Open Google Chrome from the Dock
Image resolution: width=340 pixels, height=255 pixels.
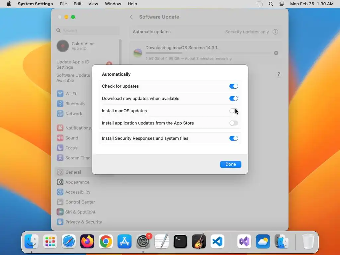tap(106, 241)
